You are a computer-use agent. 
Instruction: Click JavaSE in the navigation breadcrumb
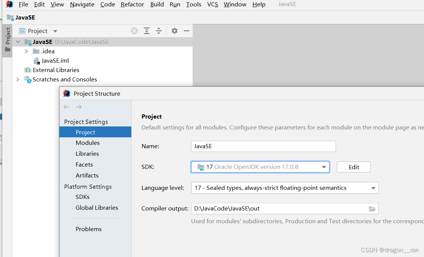(25, 18)
